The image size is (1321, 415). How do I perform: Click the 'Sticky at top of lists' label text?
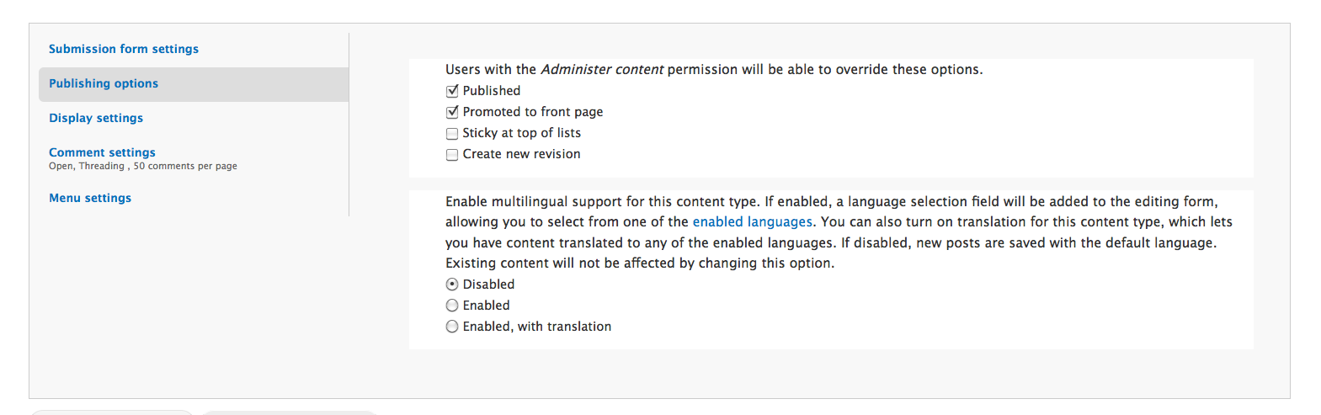(521, 133)
